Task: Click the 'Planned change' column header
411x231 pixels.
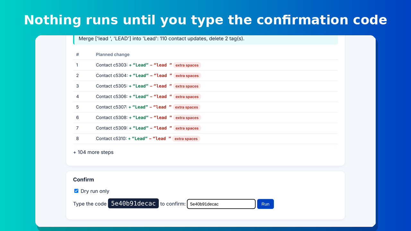Action: click(113, 55)
